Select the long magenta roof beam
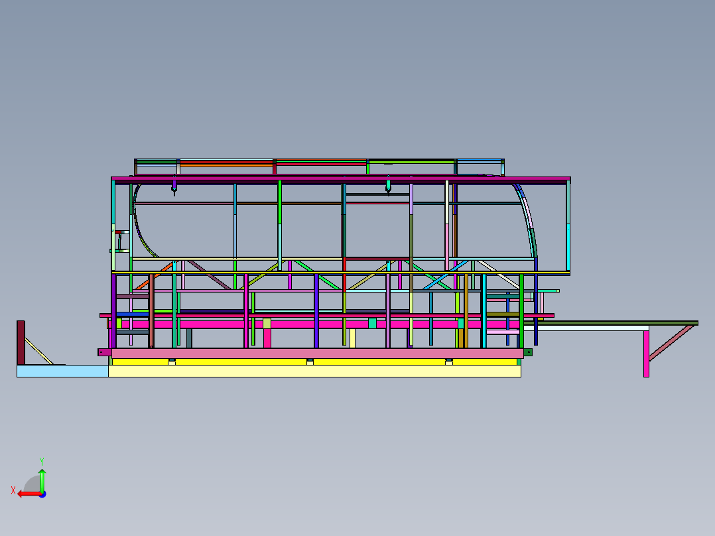The height and width of the screenshot is (536, 715). coord(341,179)
